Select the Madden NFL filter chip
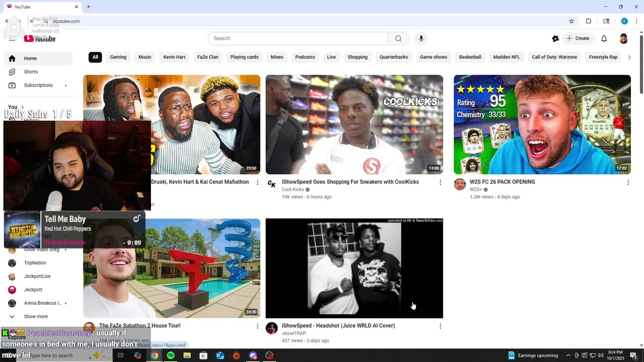The width and height of the screenshot is (644, 362). tap(507, 57)
